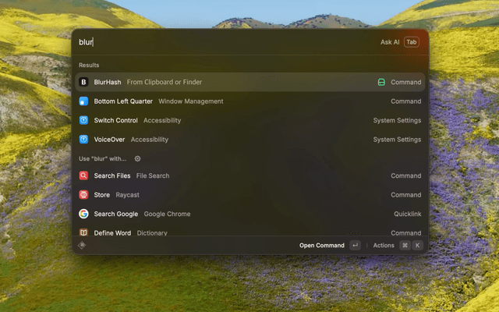
Task: Open fallback settings gear next to Use "blur" with
Action: (x=138, y=158)
